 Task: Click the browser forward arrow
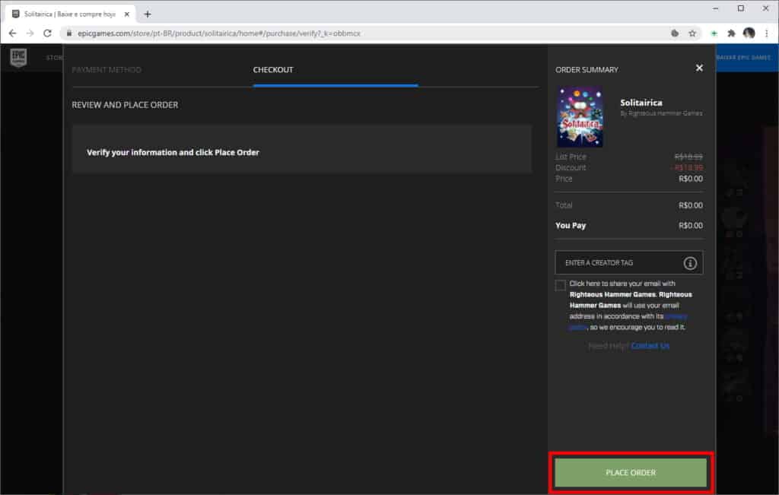tap(30, 33)
